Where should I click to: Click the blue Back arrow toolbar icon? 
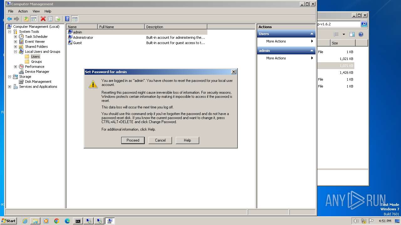point(9,19)
